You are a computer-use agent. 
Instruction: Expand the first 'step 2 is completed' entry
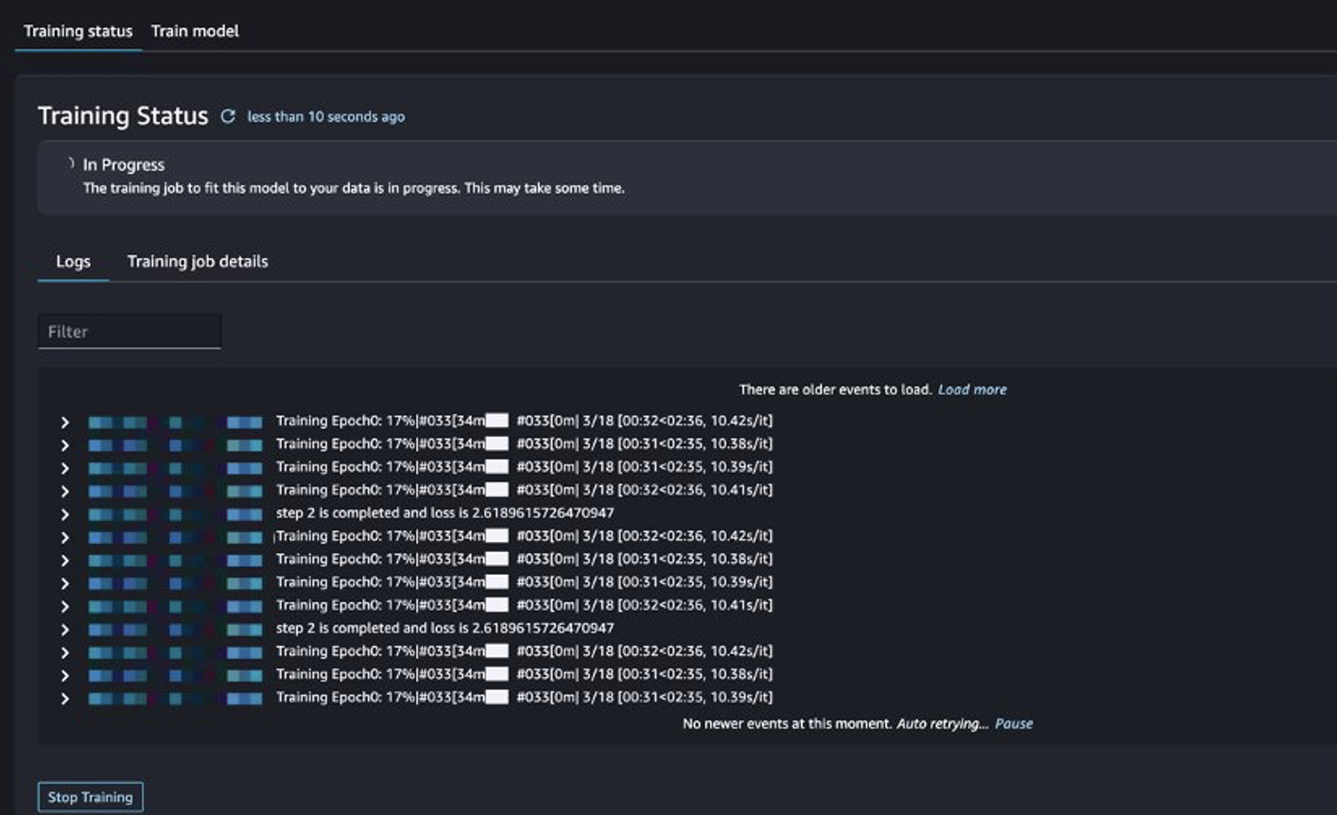pos(64,514)
